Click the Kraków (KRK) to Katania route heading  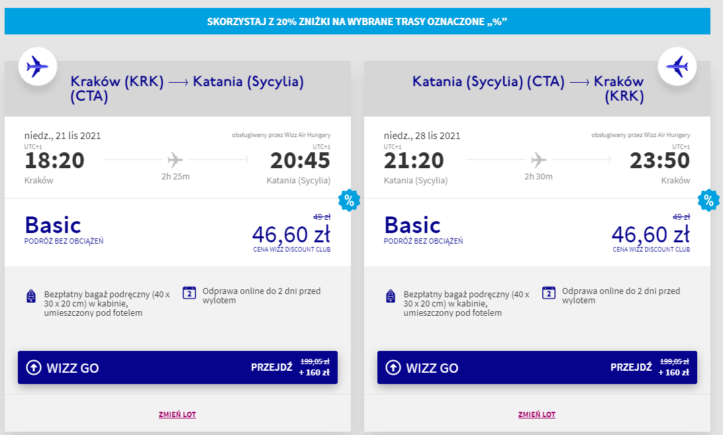coord(187,88)
